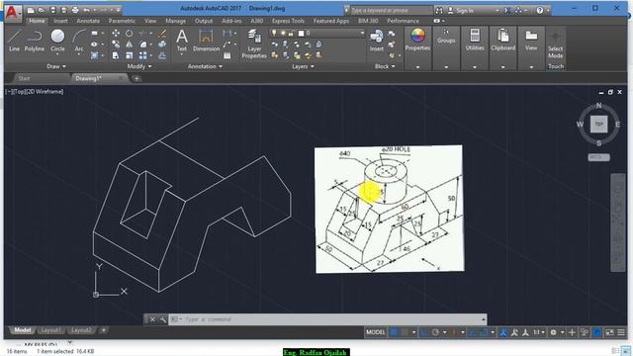633x356 pixels.
Task: Click the keyword search field
Action: coord(391,10)
